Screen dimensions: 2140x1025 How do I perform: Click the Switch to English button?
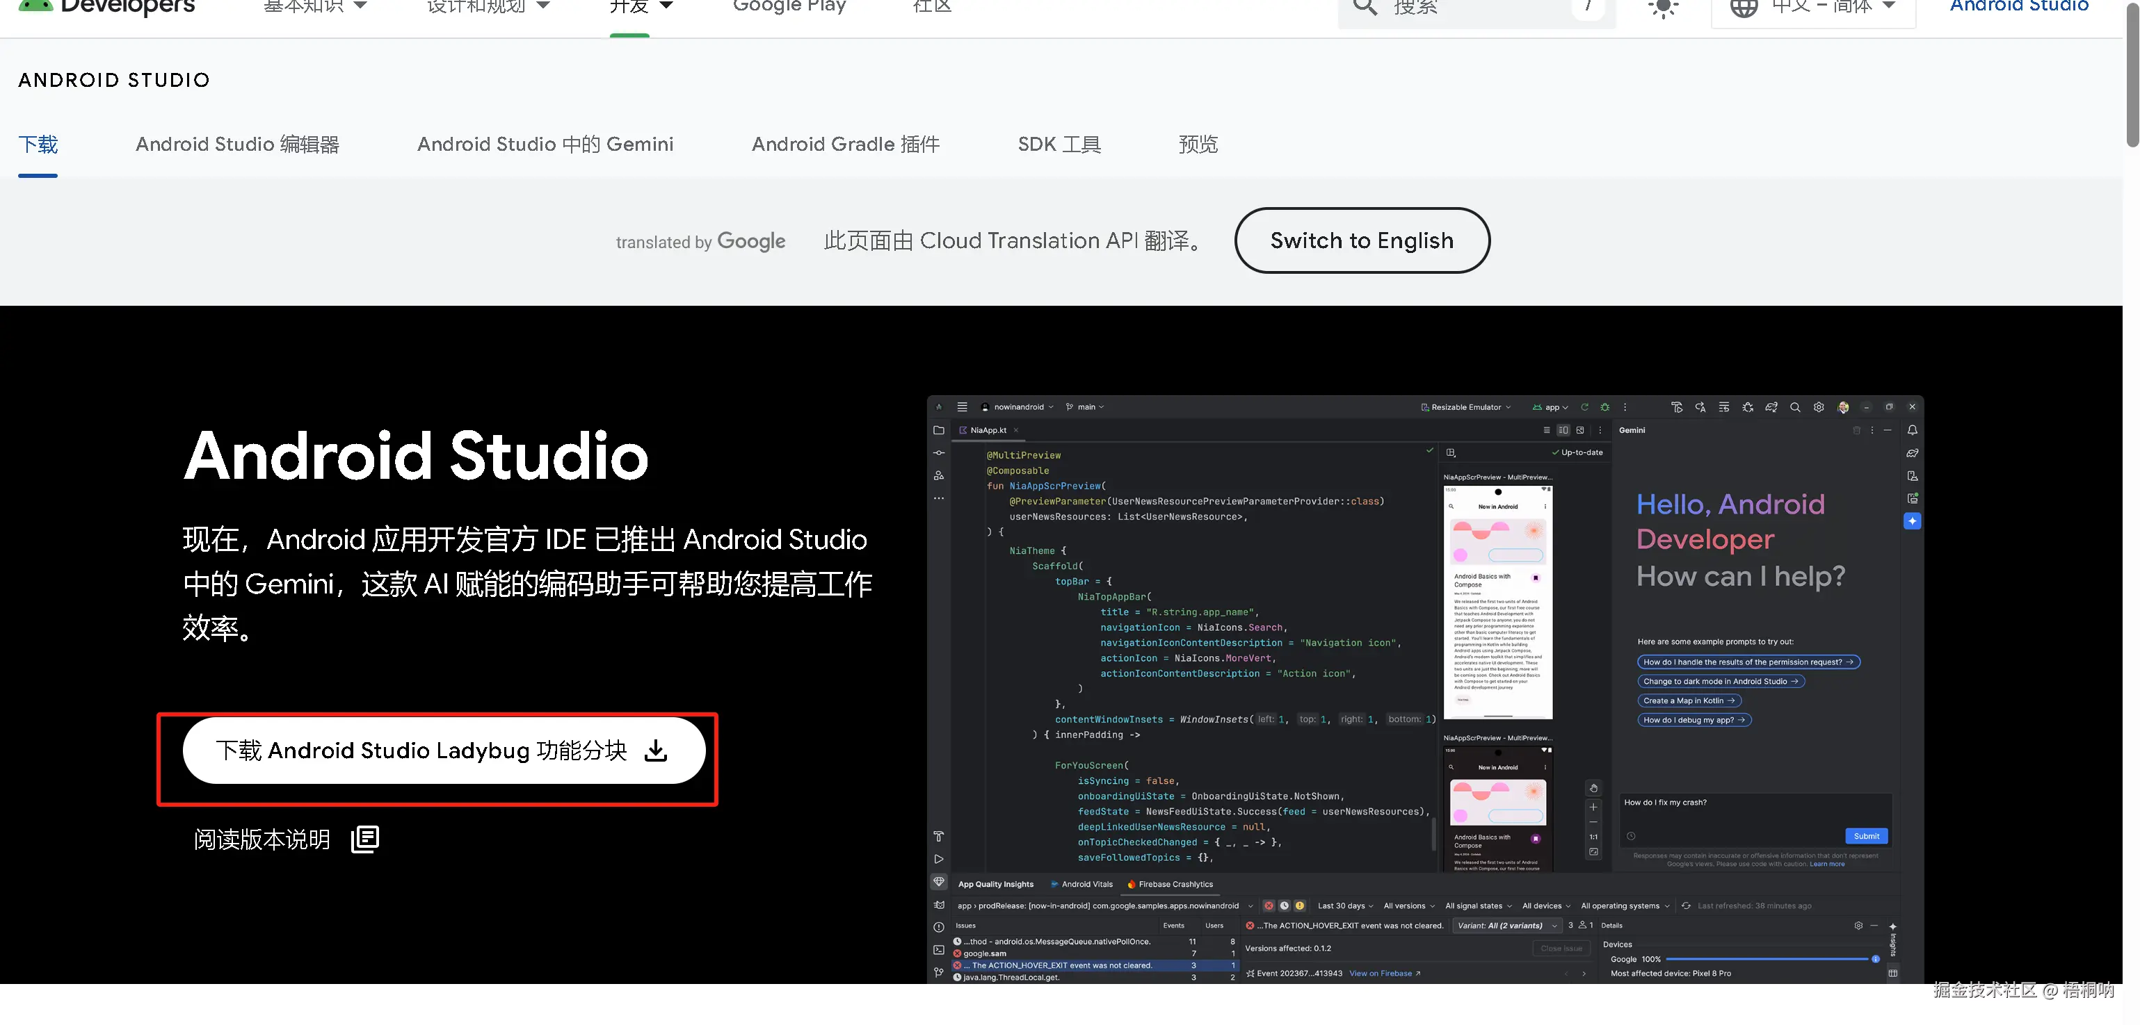pos(1362,240)
